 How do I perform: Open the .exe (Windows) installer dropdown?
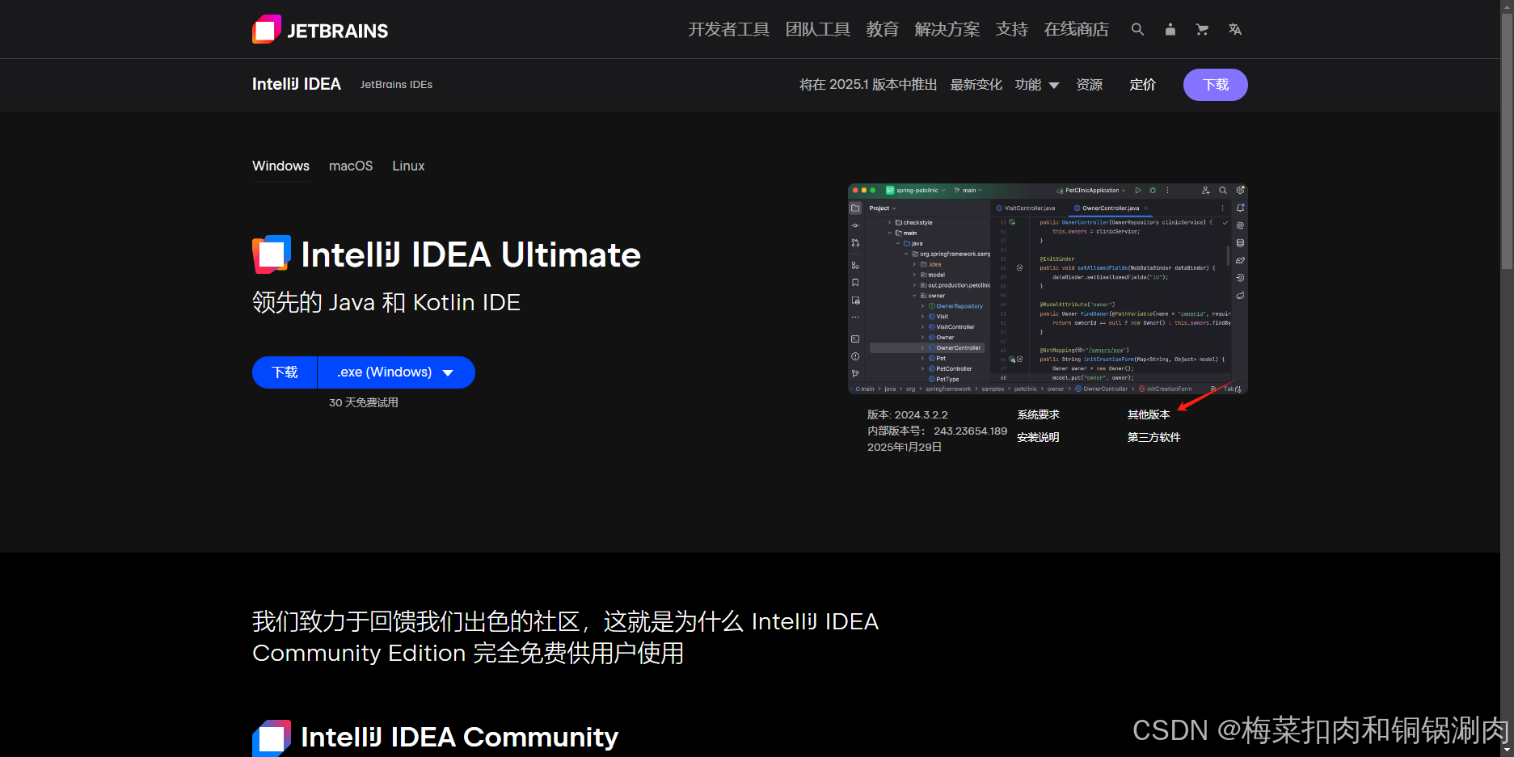(x=396, y=372)
